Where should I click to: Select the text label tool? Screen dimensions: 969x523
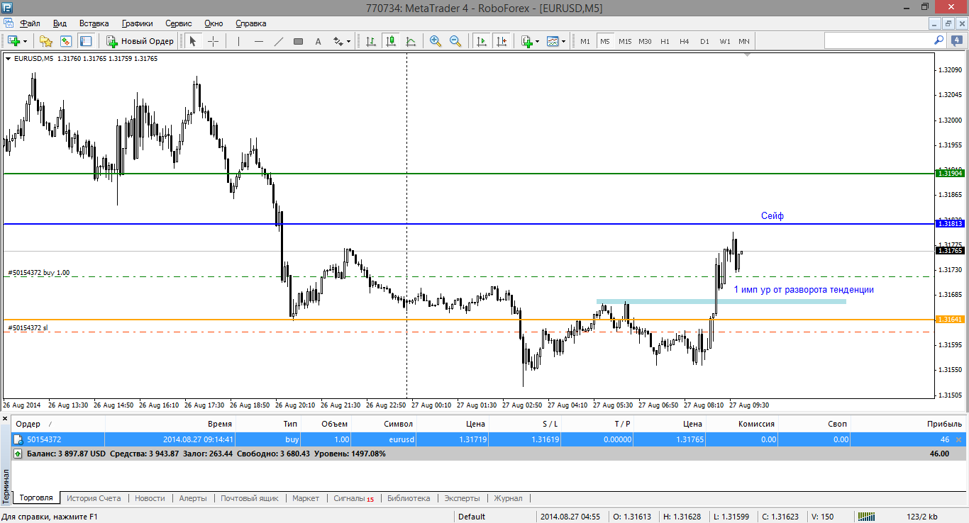coord(318,41)
